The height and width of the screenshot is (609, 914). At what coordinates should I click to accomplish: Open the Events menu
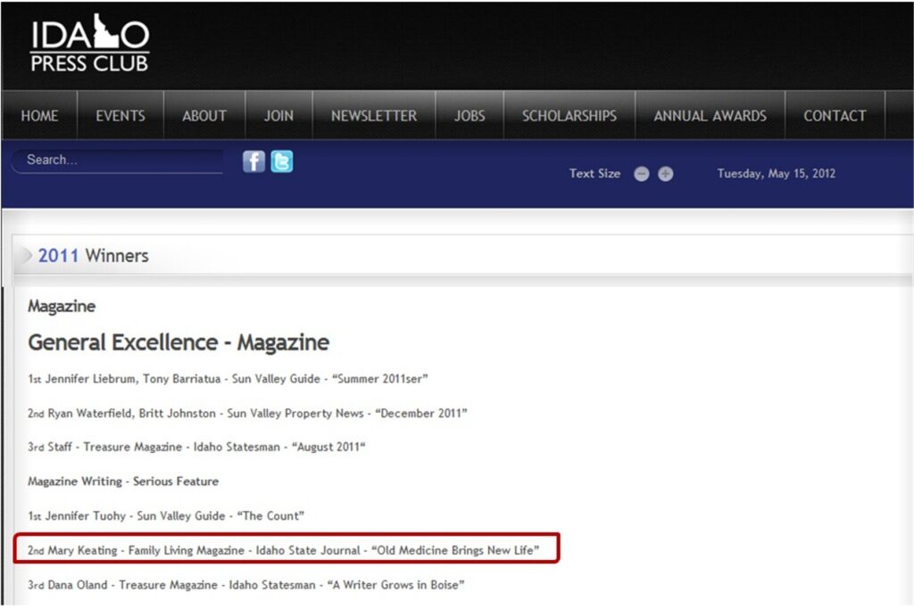[x=120, y=116]
